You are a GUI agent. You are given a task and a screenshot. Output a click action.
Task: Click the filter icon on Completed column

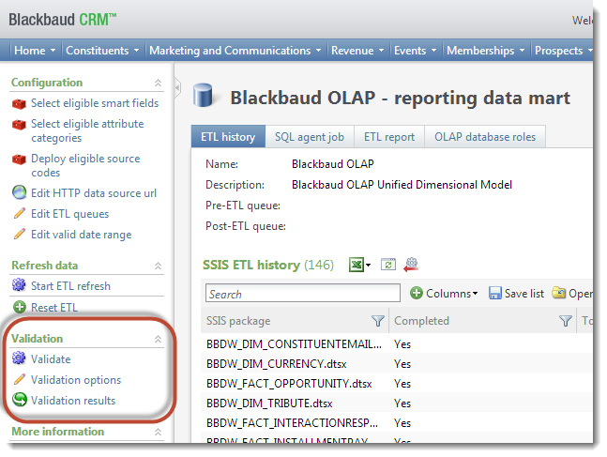click(566, 321)
